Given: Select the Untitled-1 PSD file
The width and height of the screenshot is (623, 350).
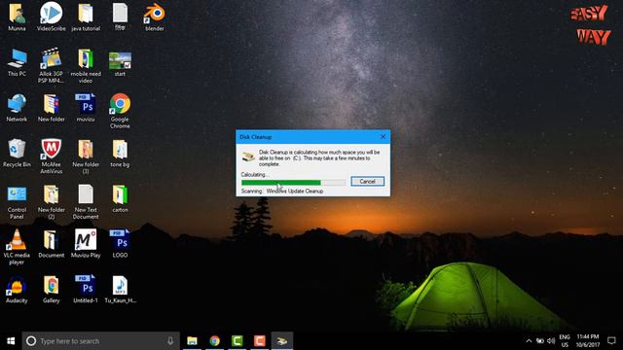Looking at the screenshot, I should pos(86,290).
